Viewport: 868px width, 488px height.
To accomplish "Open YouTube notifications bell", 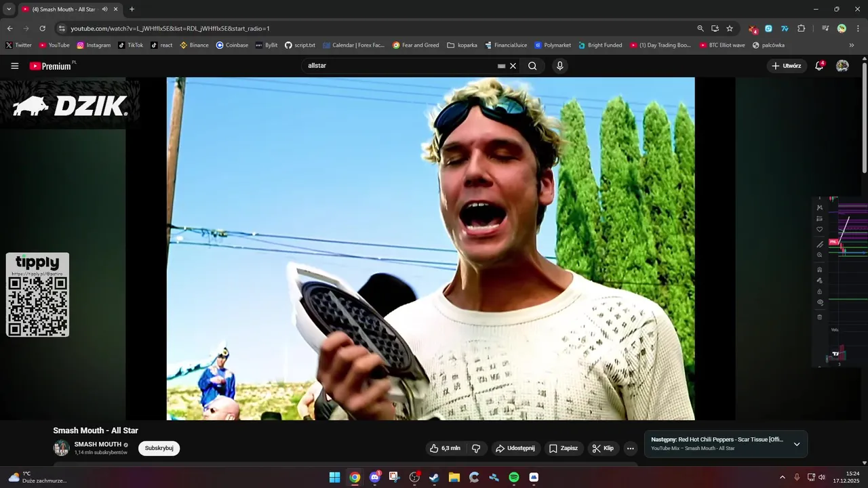I will (x=819, y=66).
